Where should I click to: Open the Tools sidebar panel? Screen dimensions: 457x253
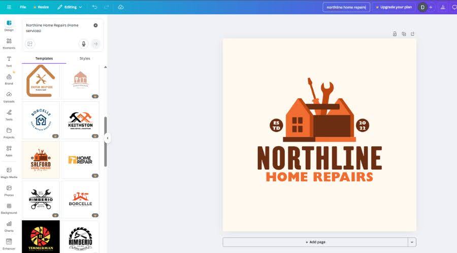9,115
